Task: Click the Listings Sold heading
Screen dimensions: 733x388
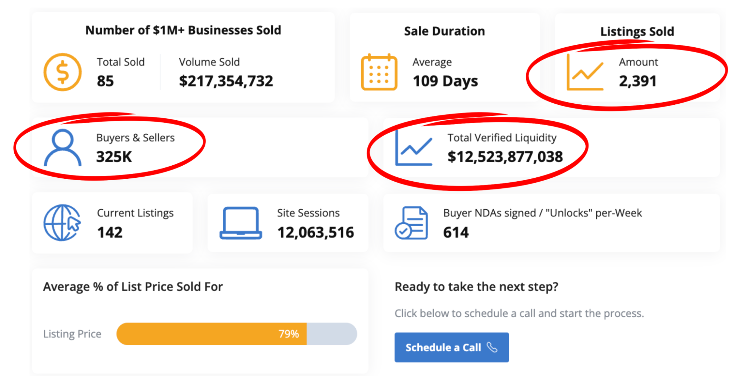Action: click(x=637, y=32)
